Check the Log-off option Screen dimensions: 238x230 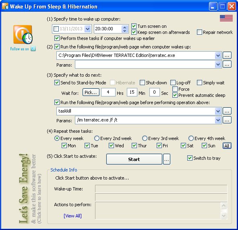point(173,83)
